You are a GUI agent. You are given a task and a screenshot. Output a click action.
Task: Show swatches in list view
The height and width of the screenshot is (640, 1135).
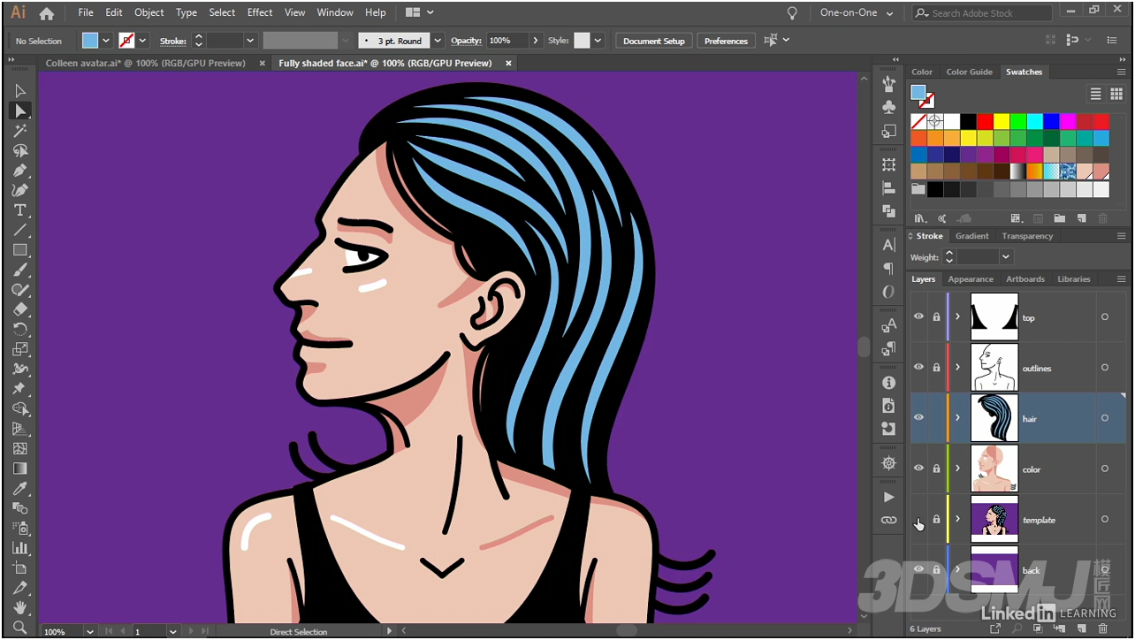tap(1095, 94)
